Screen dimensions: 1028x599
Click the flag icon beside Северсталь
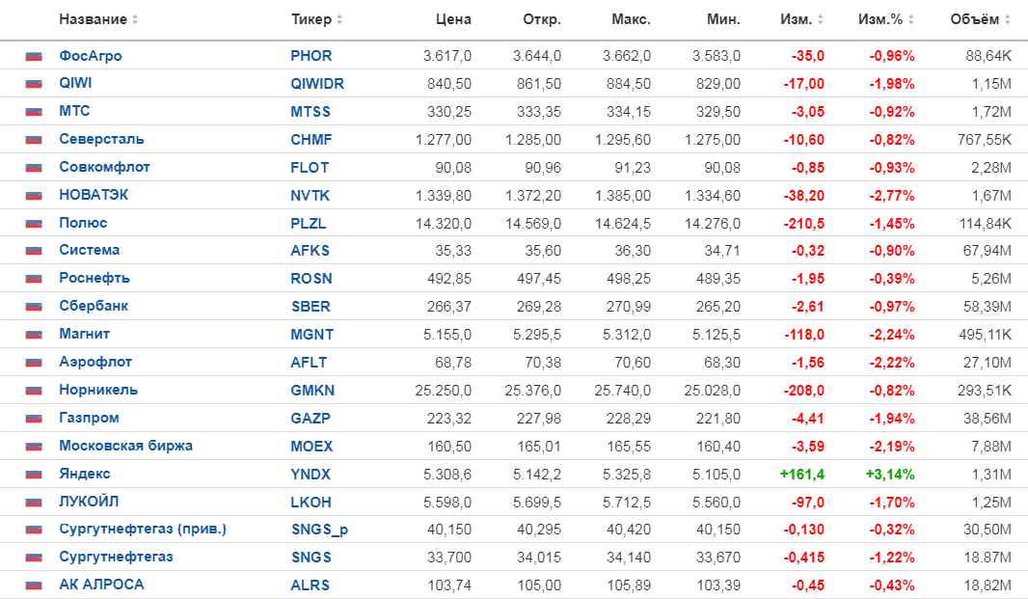click(x=34, y=140)
